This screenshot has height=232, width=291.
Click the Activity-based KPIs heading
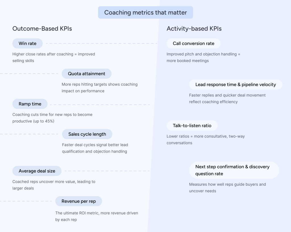pos(194,29)
